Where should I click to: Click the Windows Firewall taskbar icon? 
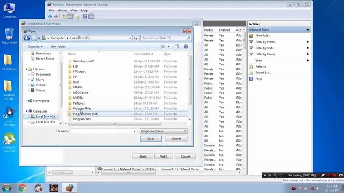pos(69,188)
